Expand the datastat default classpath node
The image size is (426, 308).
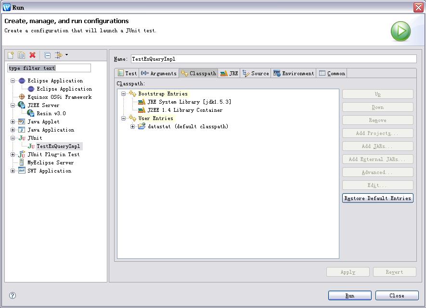132,126
